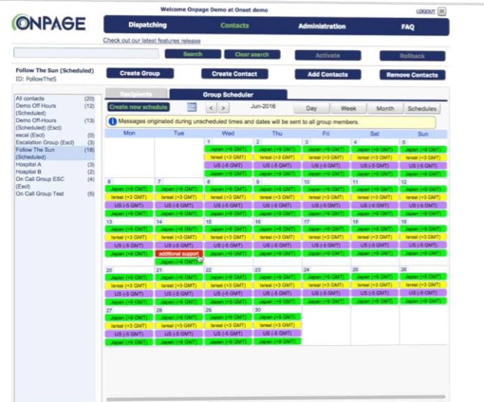
Task: Select Escalation Group (Escl) entry
Action: click(55, 142)
